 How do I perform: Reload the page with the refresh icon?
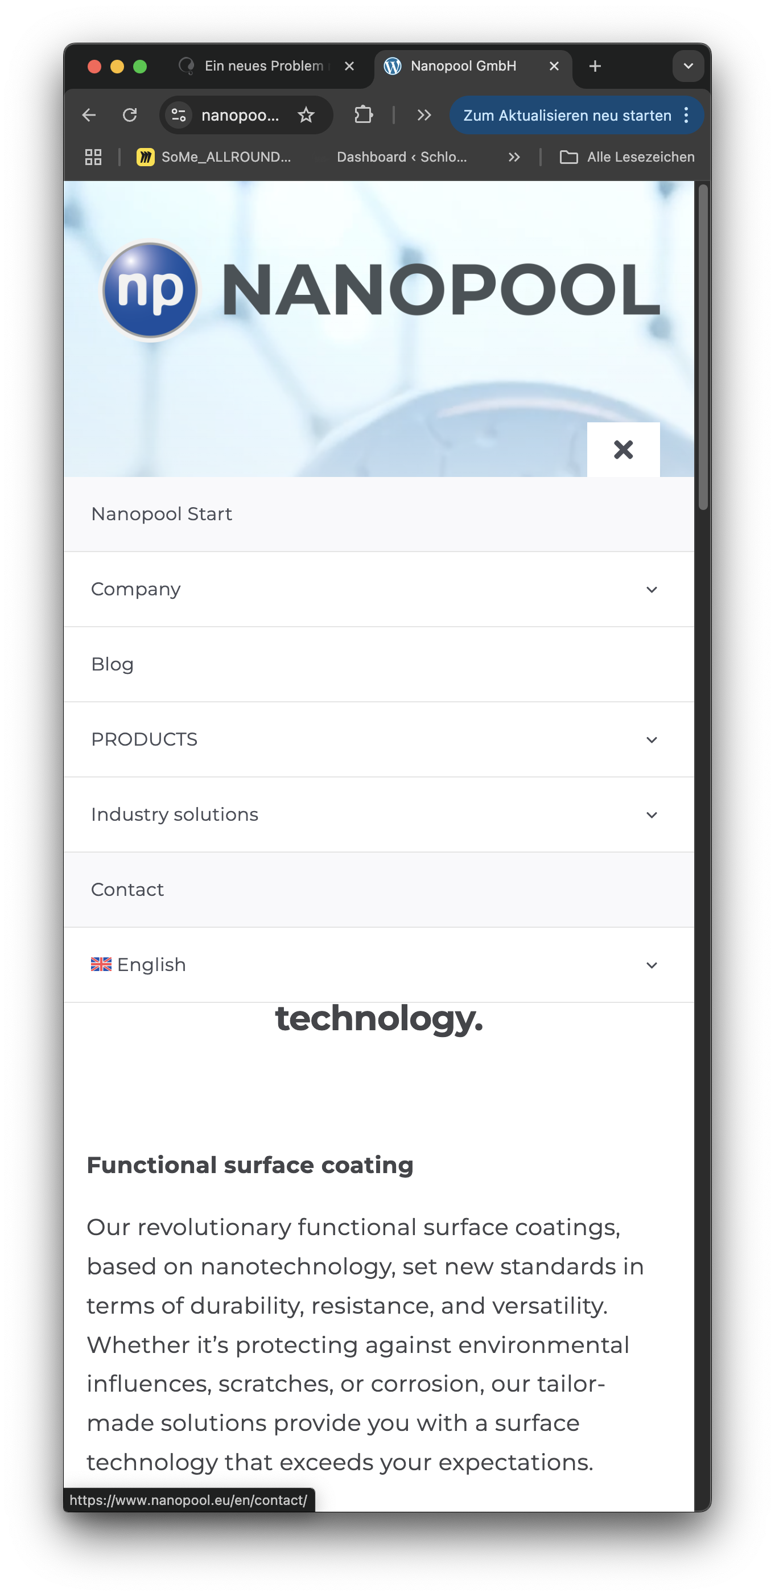[130, 115]
